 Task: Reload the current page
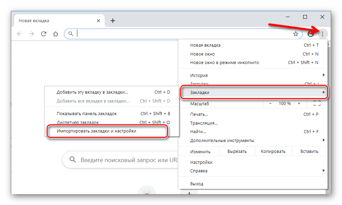(x=44, y=34)
